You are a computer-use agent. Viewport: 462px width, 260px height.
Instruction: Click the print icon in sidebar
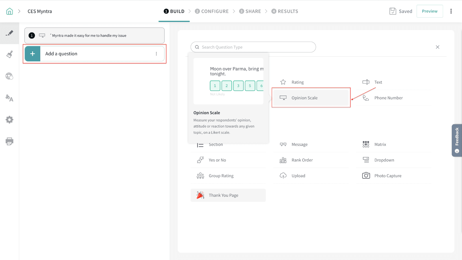pyautogui.click(x=10, y=141)
